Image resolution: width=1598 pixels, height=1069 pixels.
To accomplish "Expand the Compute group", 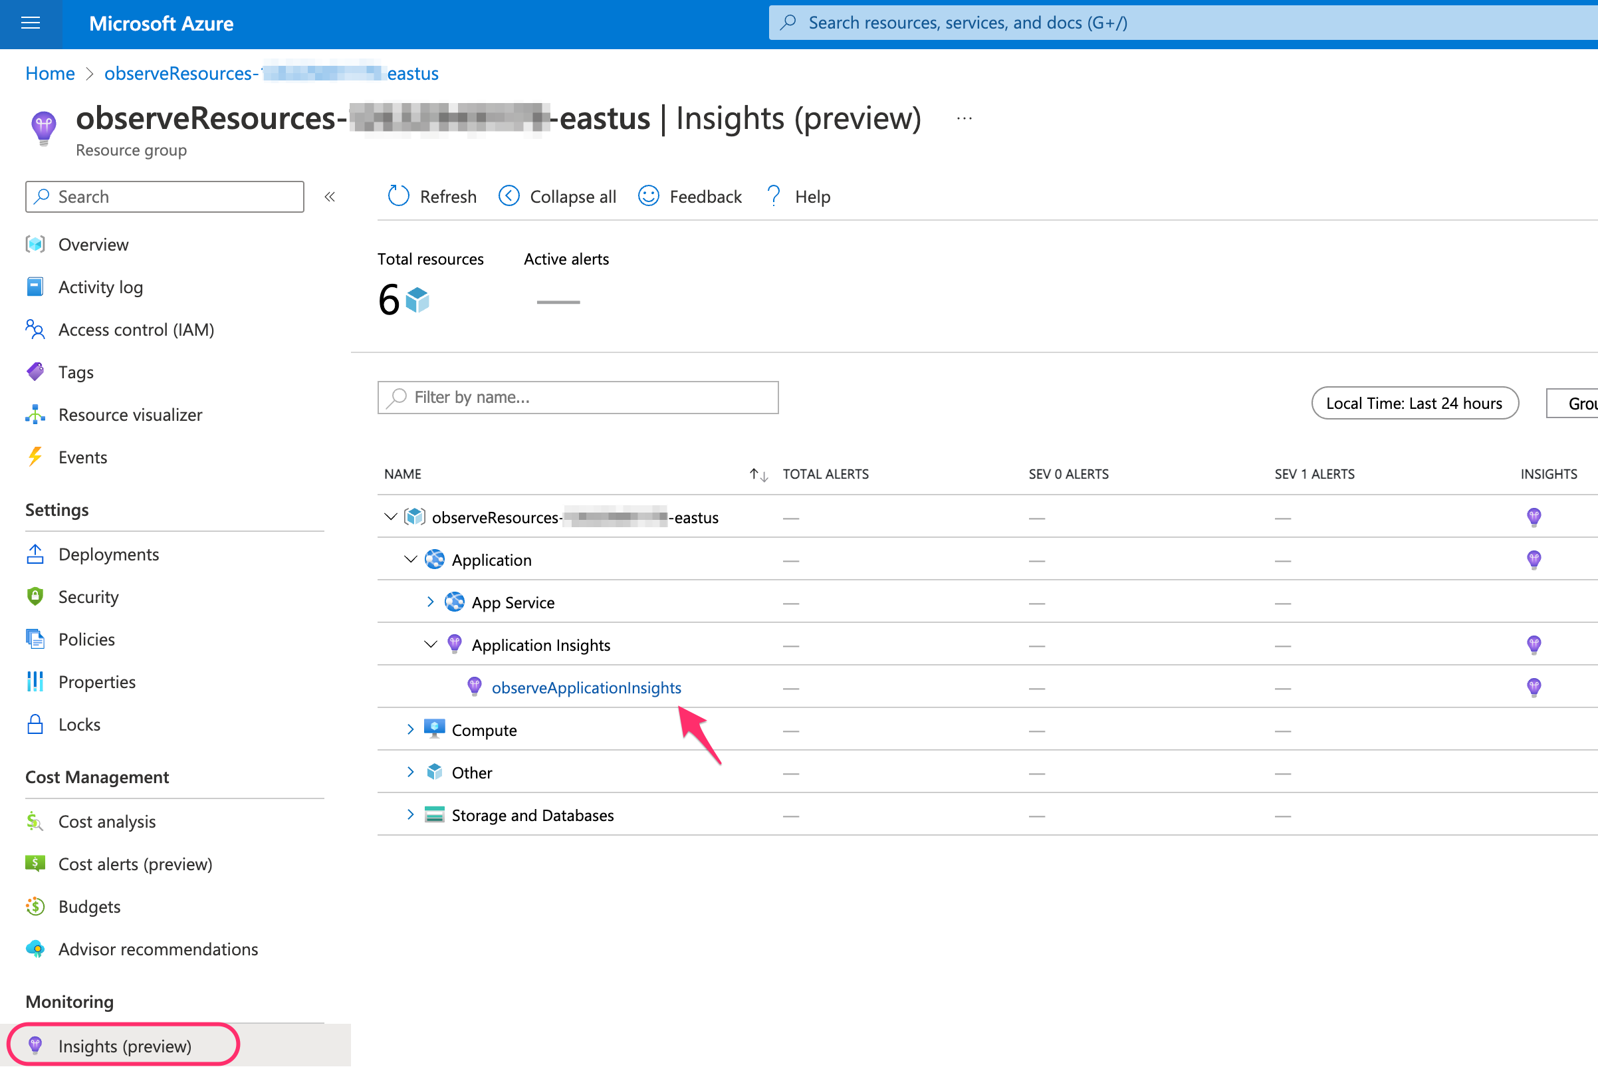I will point(410,729).
